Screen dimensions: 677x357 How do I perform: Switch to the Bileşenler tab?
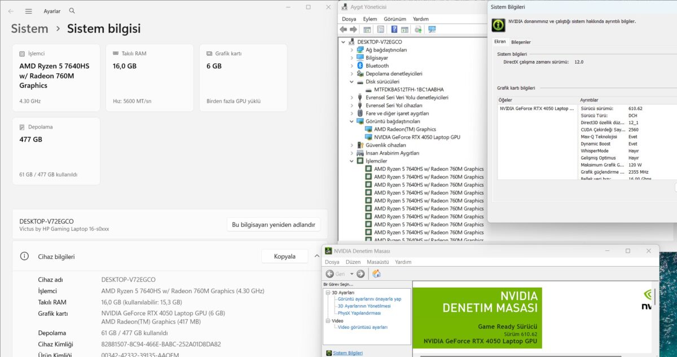coord(521,42)
